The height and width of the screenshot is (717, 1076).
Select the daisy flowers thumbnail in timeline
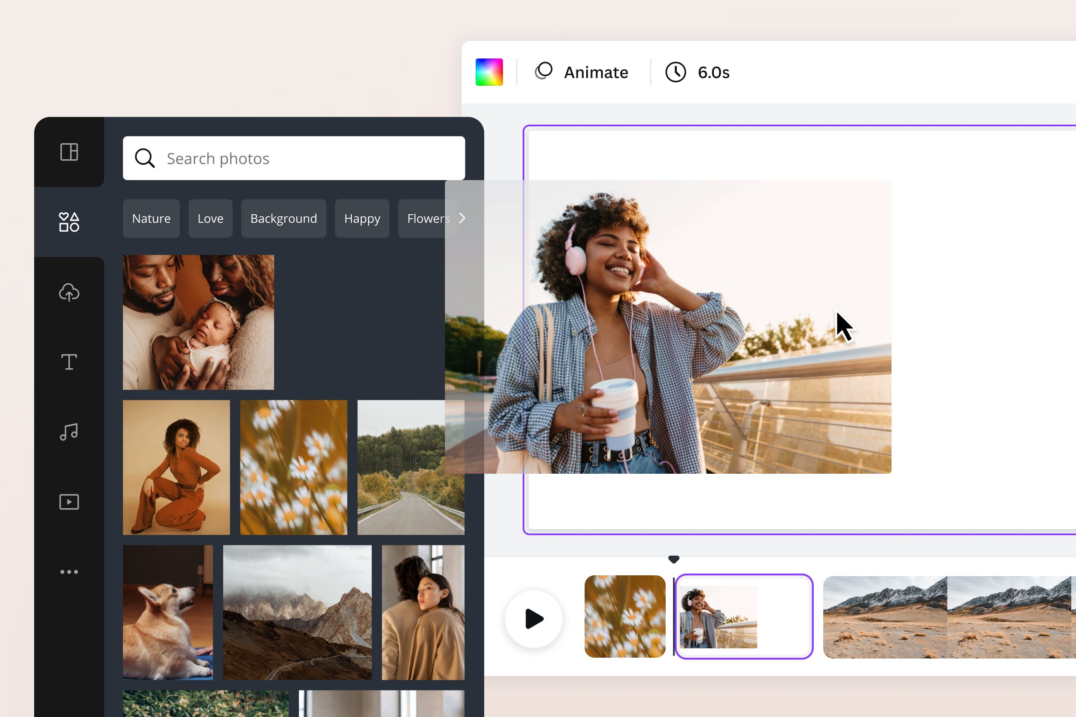[624, 616]
